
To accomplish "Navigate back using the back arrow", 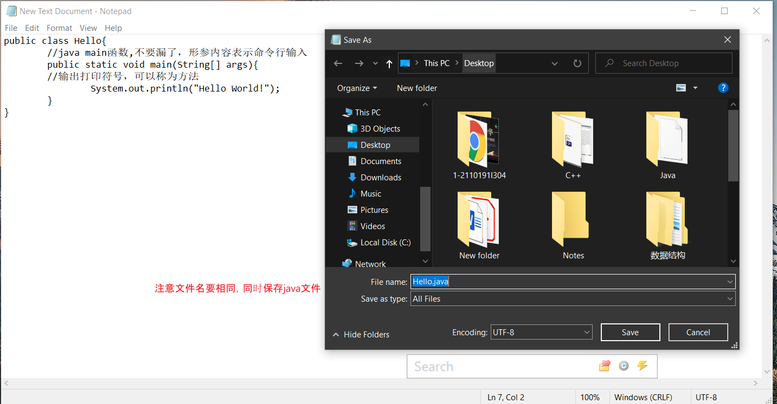I will point(338,63).
